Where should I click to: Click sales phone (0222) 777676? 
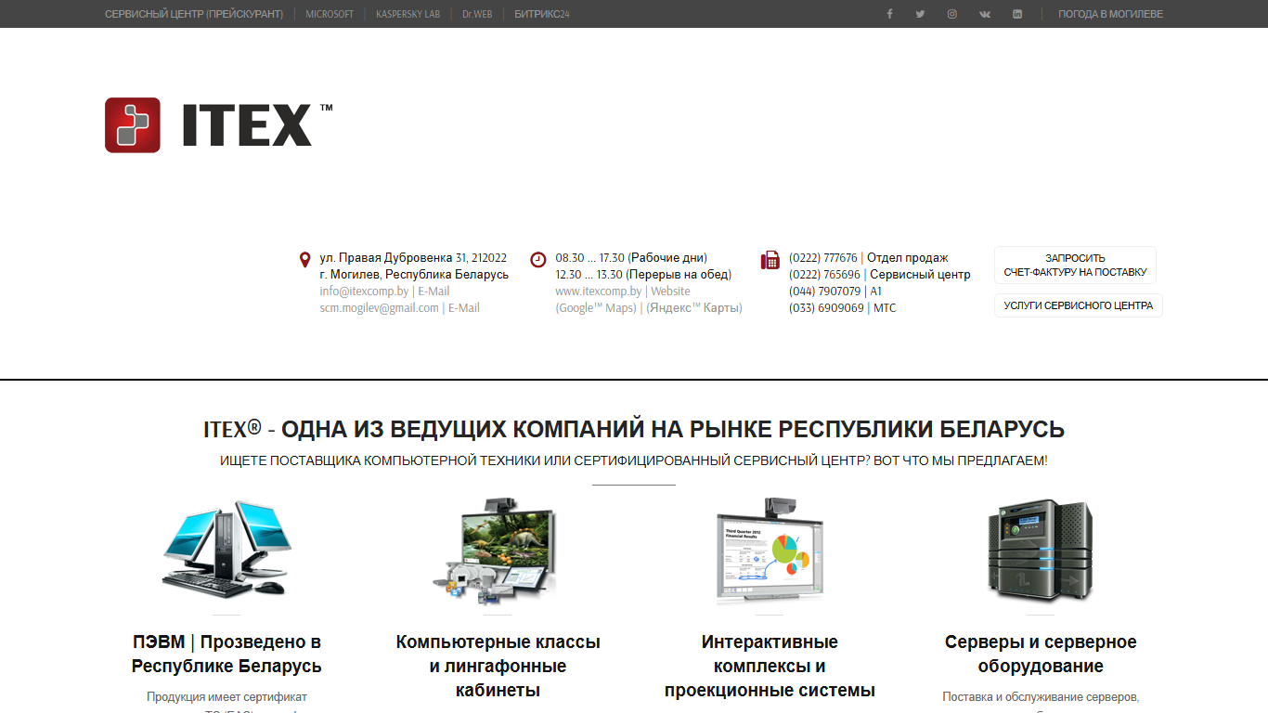pos(823,258)
